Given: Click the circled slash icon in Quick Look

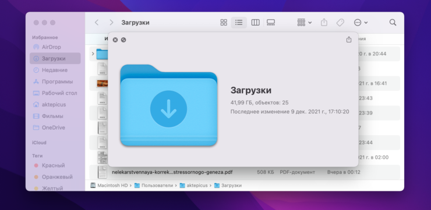Looking at the screenshot, I should [123, 40].
